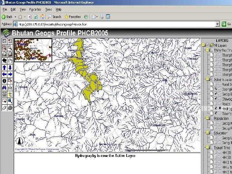Refresh the page in Internet Explorer

pos(36,17)
